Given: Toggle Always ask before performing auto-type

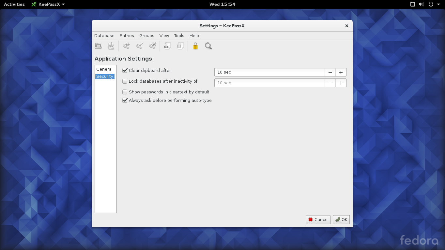Looking at the screenshot, I should (125, 100).
